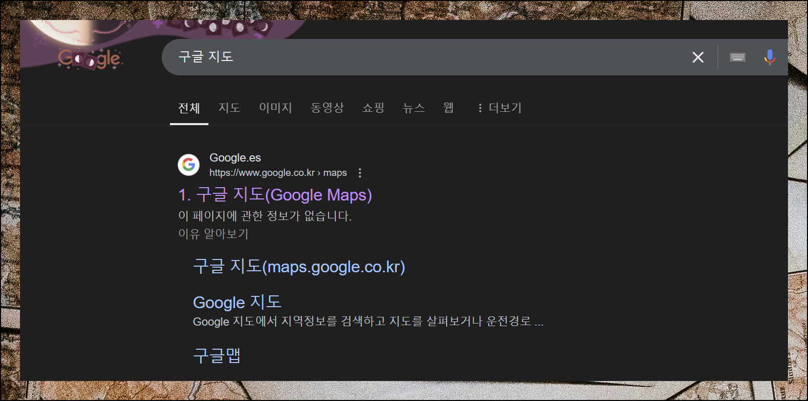
Task: Click the Google favicon beside Google.es
Action: tap(188, 165)
